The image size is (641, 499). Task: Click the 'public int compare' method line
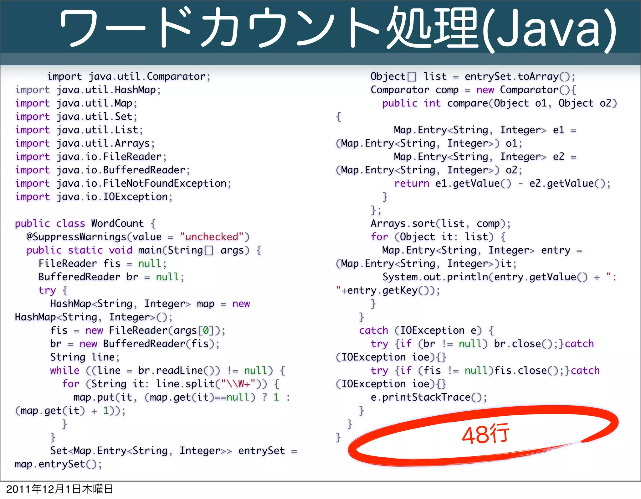tap(500, 103)
